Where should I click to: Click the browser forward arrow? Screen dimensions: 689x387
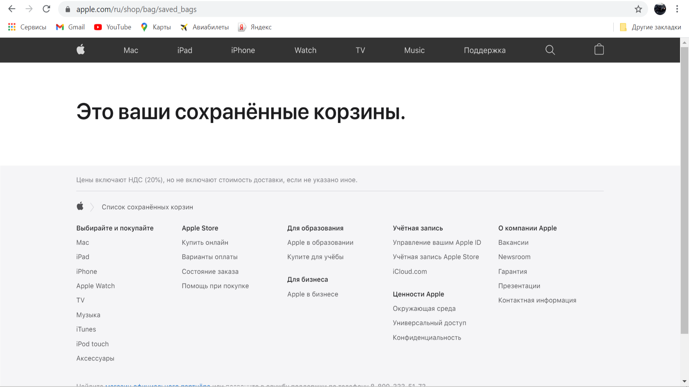(29, 9)
